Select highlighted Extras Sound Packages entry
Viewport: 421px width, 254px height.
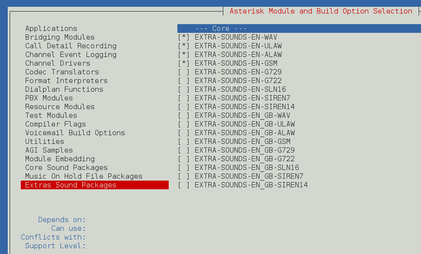click(x=95, y=185)
